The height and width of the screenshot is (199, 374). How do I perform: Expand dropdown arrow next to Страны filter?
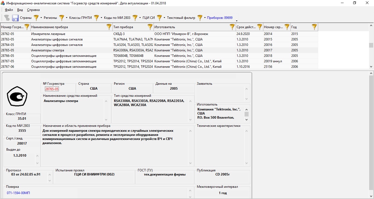point(41,18)
